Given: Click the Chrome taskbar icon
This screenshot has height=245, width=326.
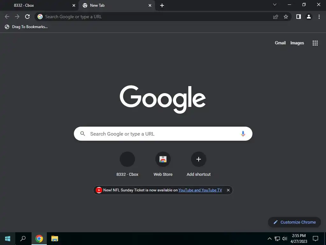Looking at the screenshot, I should click(39, 239).
